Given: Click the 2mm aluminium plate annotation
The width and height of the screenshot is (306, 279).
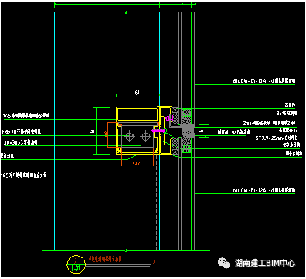Looking at the screenshot, I should 269,123.
